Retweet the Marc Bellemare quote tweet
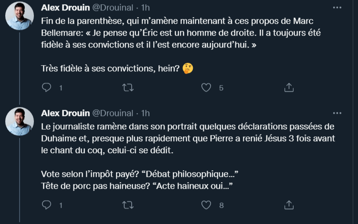 pyautogui.click(x=128, y=88)
